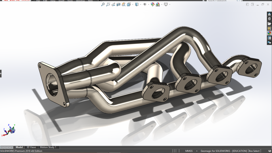Click the MMGS unit system text

tap(189, 151)
